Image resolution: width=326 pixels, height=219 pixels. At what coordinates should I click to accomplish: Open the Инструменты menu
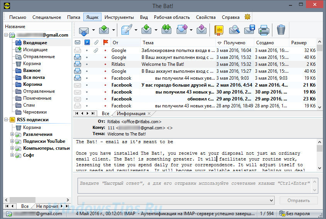[119, 17]
